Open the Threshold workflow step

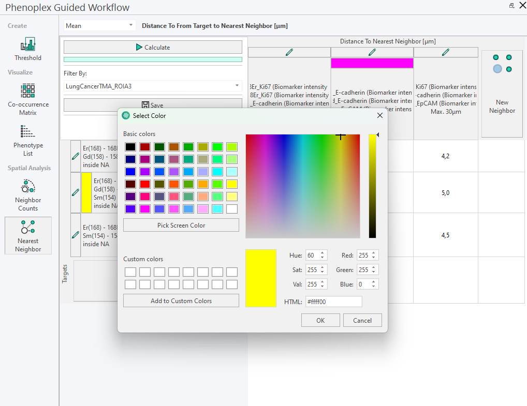click(x=28, y=49)
